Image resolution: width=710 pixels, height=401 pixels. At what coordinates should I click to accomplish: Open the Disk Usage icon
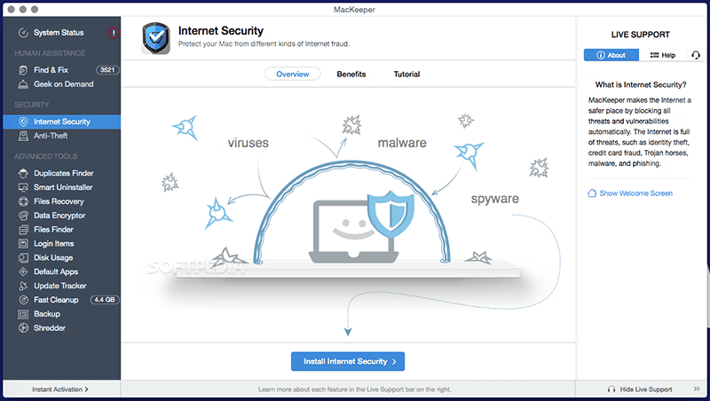pos(23,257)
